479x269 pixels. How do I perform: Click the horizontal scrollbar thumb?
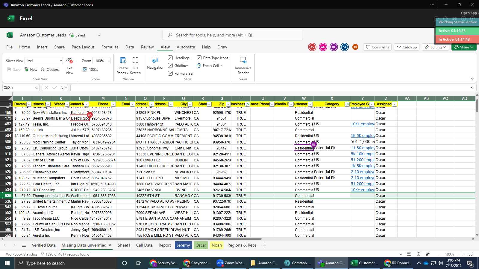176,239
